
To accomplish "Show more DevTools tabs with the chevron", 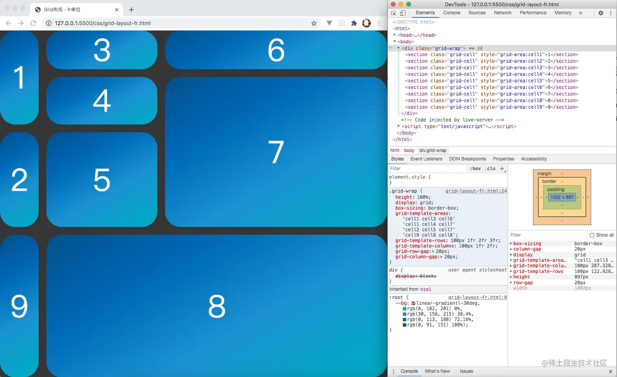I will tap(580, 13).
